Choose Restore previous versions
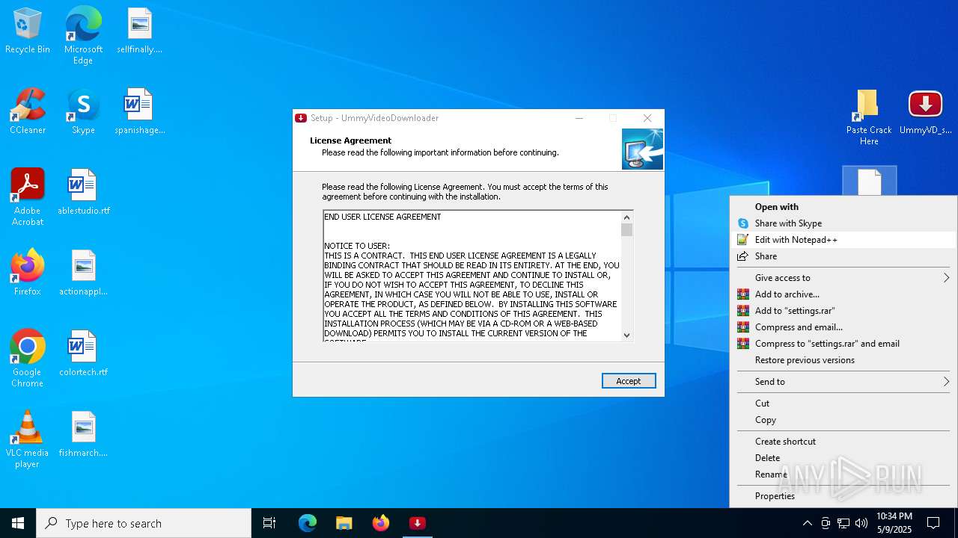Screen dimensions: 958x538 click(843, 360)
